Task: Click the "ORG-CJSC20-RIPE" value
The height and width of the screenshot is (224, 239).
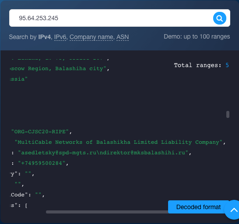Action: [x=40, y=132]
